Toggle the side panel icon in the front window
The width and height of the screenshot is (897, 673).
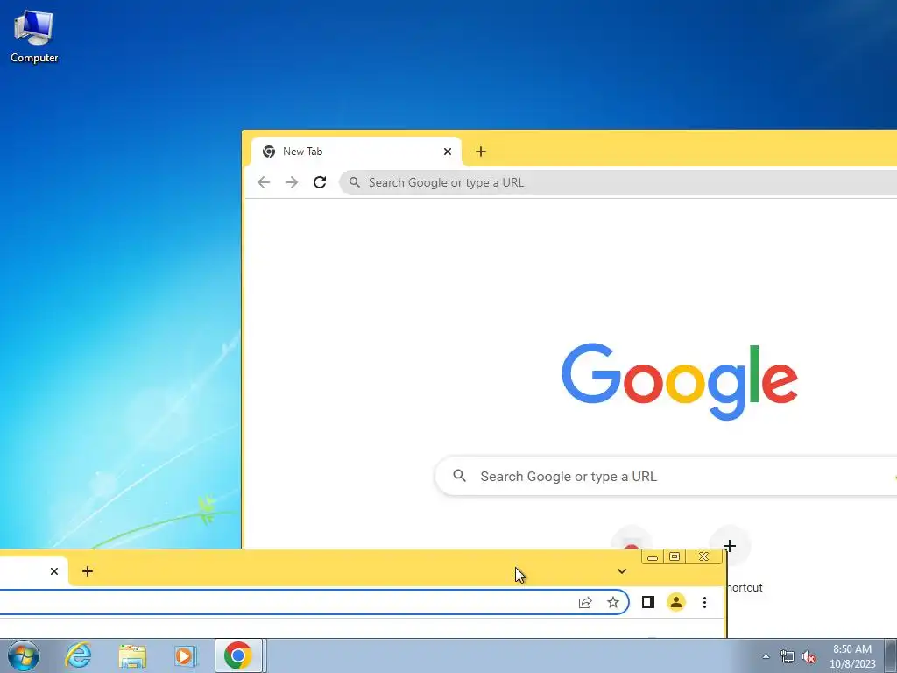(648, 602)
